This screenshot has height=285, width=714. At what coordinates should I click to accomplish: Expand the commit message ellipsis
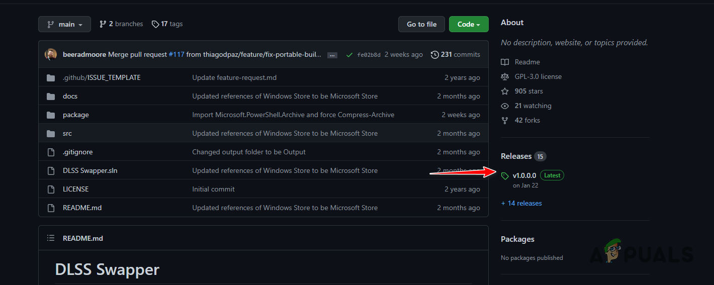(x=332, y=55)
